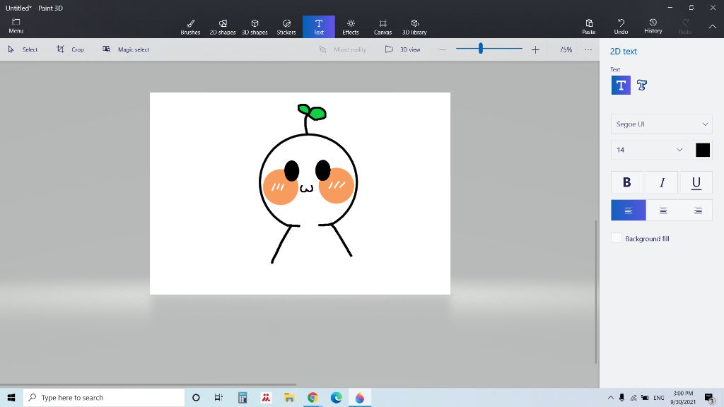Align text to the left
The image size is (724, 407).
tap(629, 211)
